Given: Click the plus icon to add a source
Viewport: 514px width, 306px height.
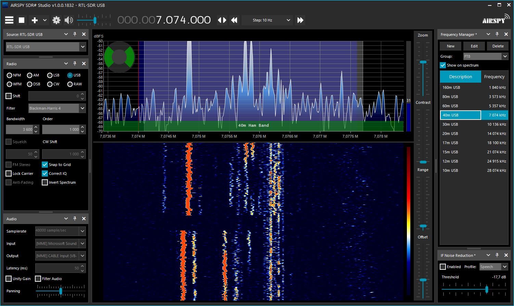Looking at the screenshot, I should point(35,20).
